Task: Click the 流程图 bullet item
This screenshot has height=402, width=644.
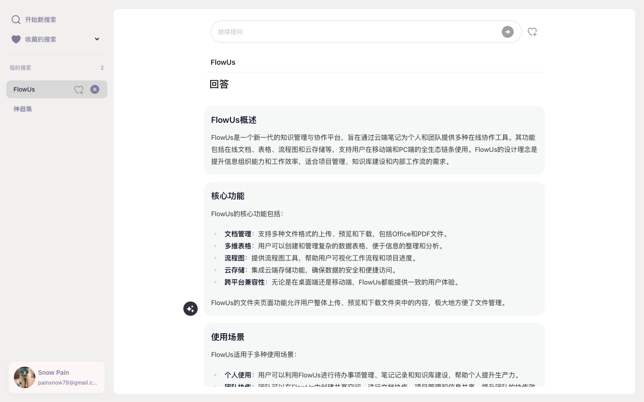Action: point(322,258)
